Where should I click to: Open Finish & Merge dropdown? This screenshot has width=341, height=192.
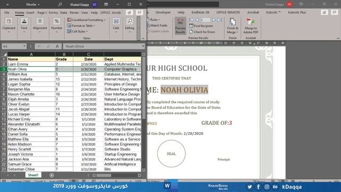click(x=232, y=26)
